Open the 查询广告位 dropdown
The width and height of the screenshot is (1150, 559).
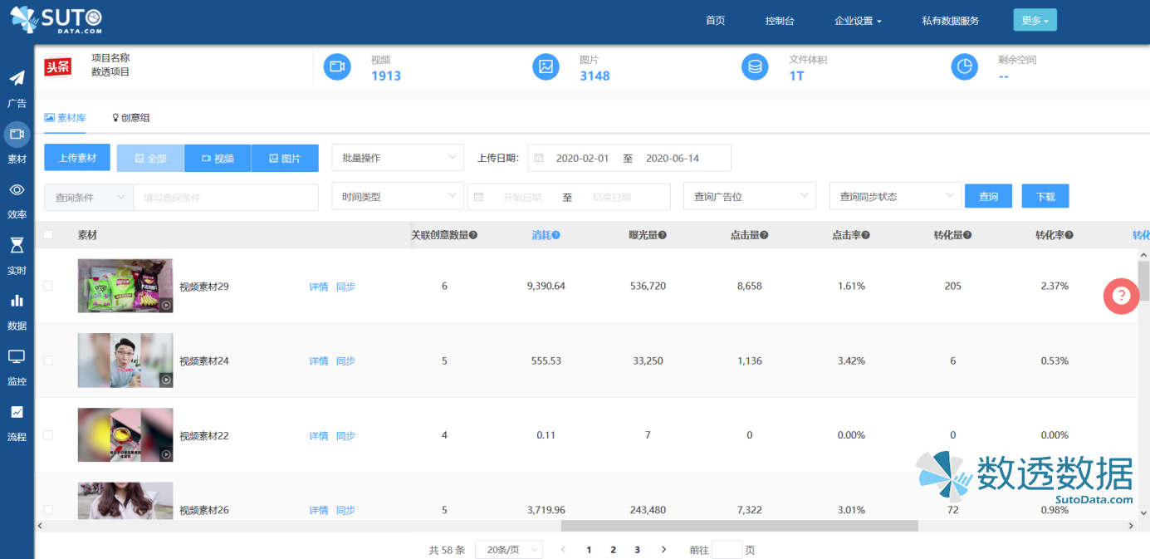click(749, 197)
